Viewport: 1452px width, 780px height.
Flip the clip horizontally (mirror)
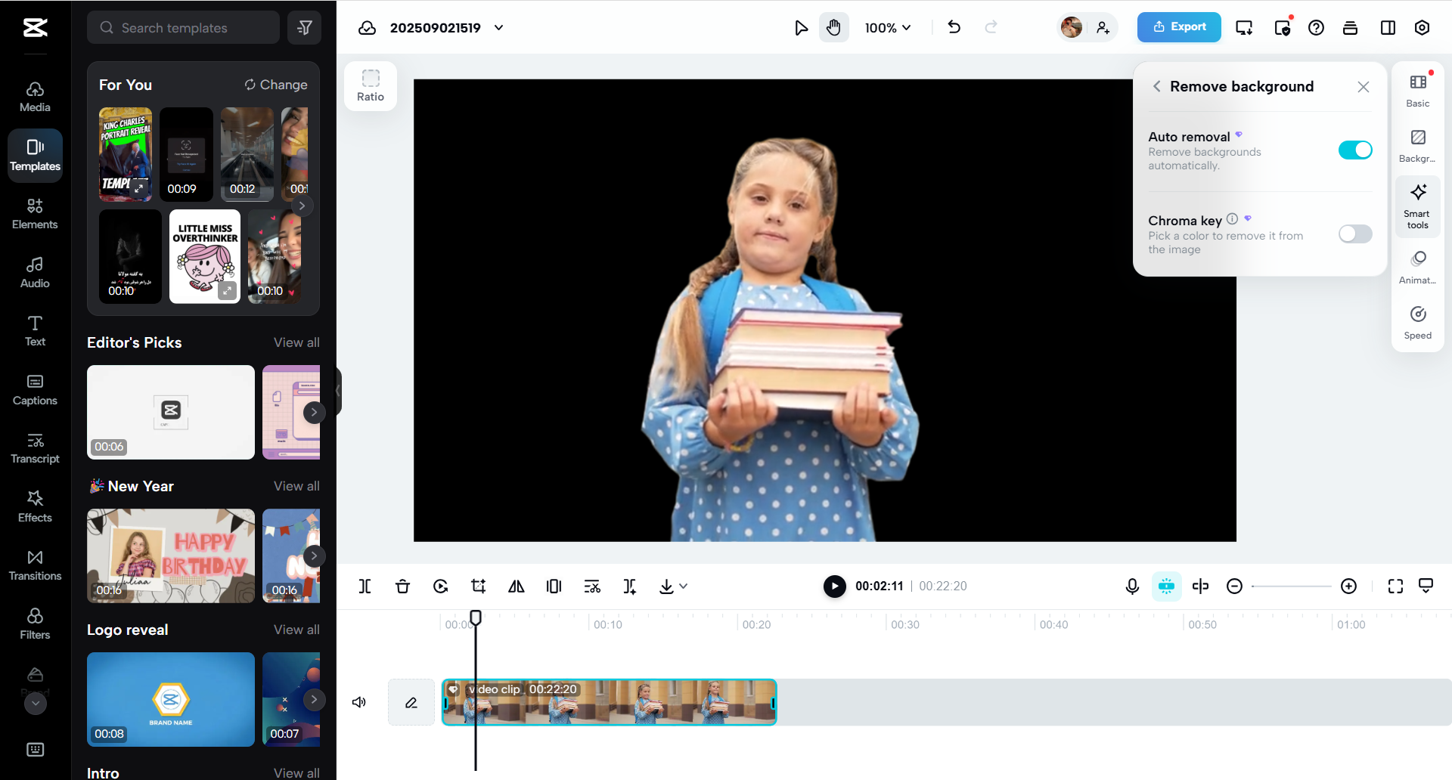pos(517,587)
